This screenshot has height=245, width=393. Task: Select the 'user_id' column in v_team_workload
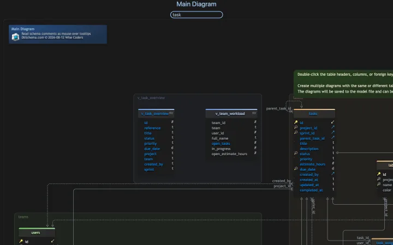[218, 133]
